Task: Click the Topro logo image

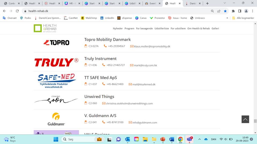Action: (56, 43)
